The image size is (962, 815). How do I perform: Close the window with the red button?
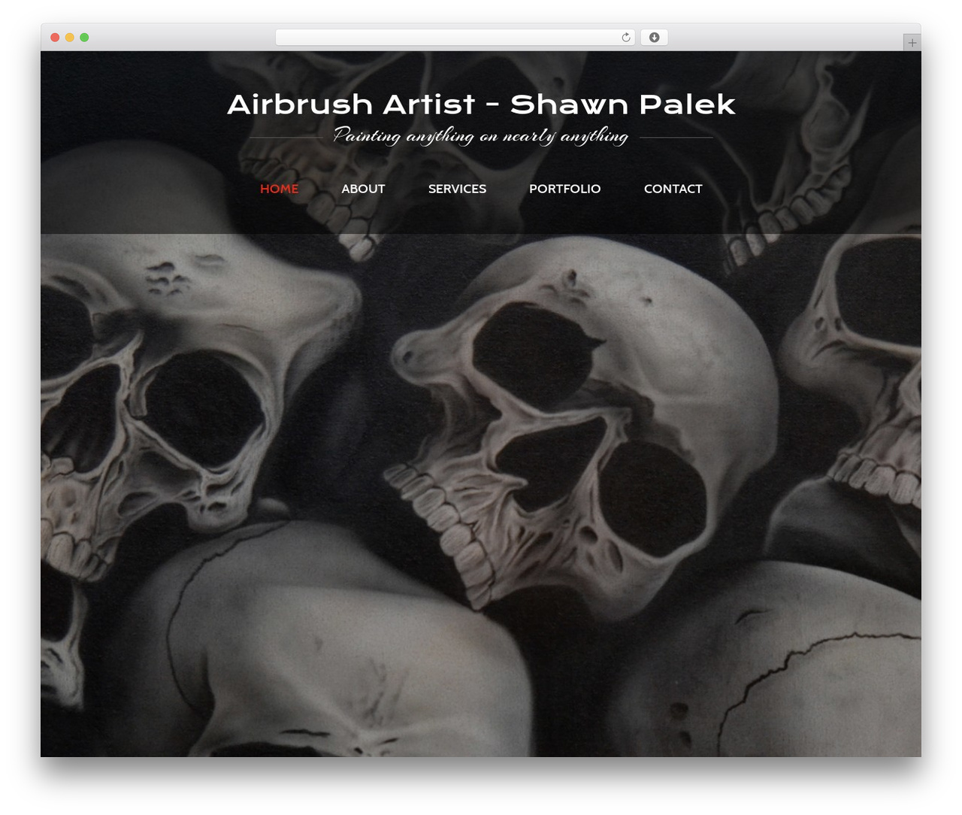pyautogui.click(x=55, y=38)
